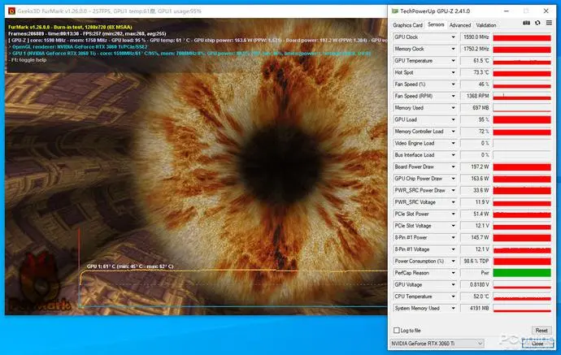Click the FurMark temperature graph label
The image size is (561, 355).
pos(130,266)
